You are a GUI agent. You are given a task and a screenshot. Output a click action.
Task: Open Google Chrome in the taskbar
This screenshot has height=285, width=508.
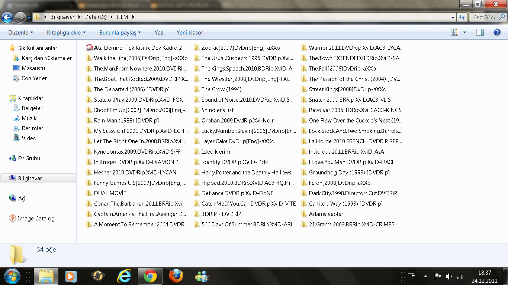point(150,276)
